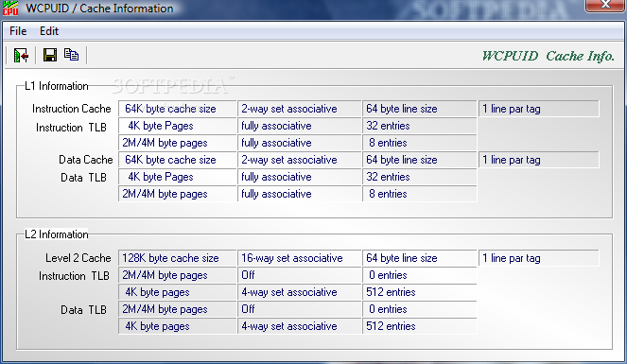Open the Edit menu

point(49,31)
